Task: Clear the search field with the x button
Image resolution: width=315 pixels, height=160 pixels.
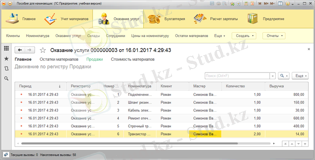Action: (x=272, y=76)
